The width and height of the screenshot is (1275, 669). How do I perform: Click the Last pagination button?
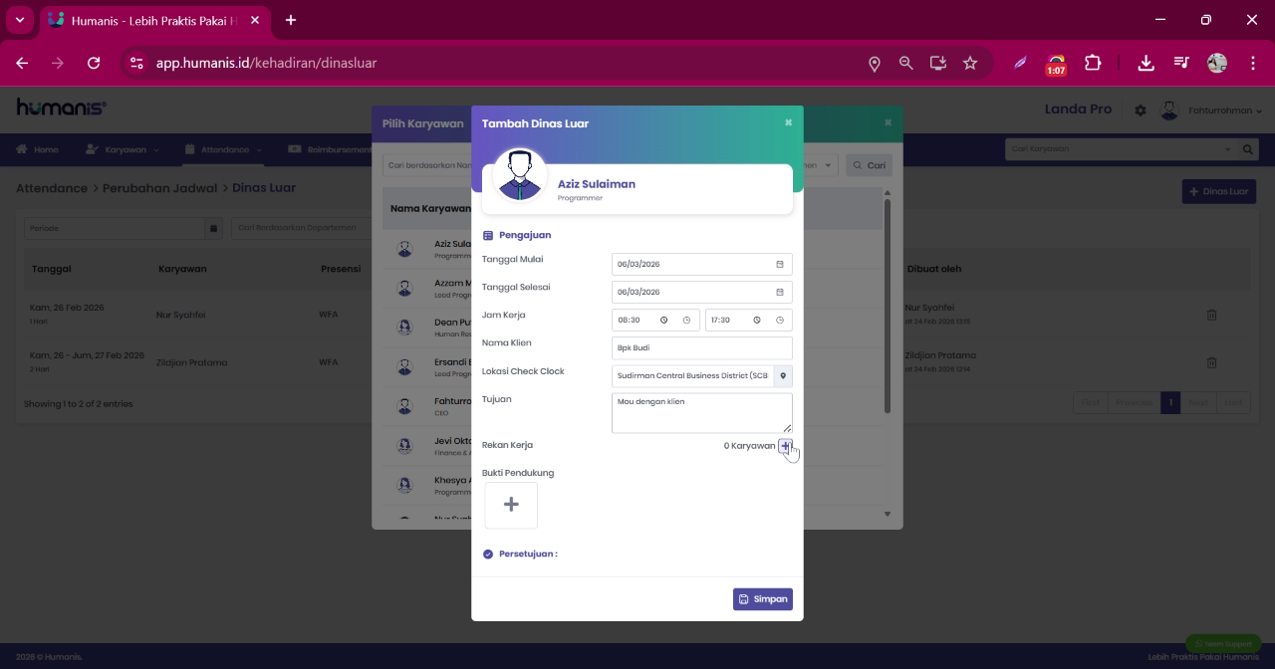(1233, 403)
